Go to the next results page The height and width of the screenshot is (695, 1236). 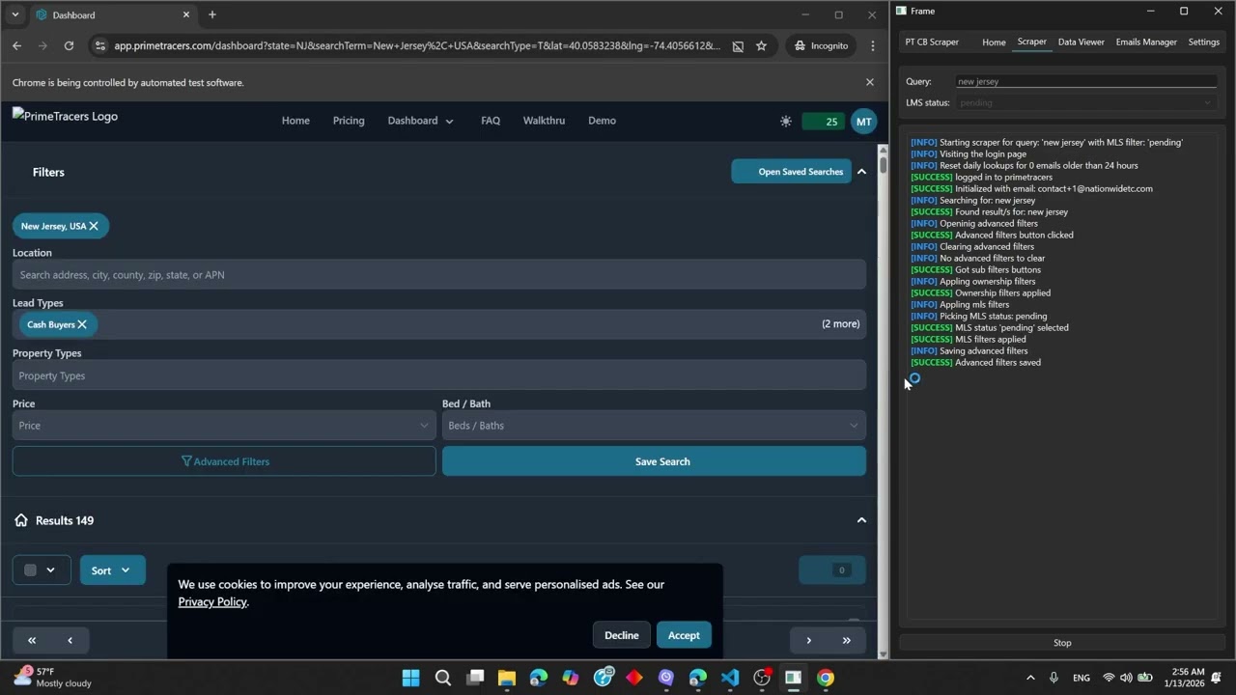click(x=809, y=640)
